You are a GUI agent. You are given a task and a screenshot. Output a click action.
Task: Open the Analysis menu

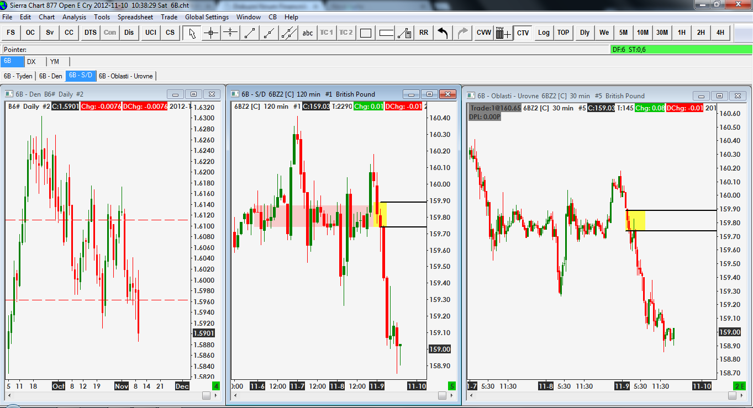coord(74,17)
